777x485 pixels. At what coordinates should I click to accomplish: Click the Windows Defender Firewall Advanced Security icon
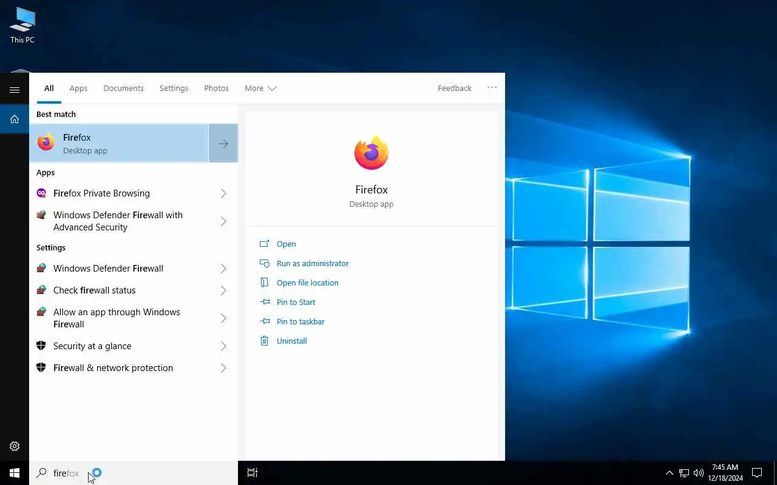(41, 215)
